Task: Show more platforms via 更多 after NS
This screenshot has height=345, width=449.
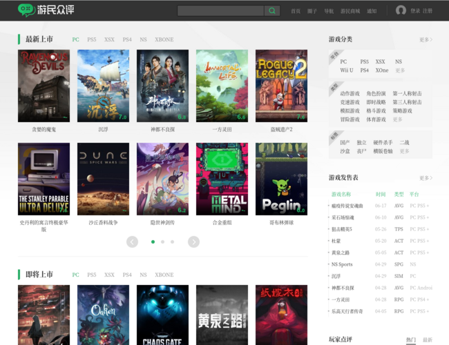Action: [x=400, y=70]
